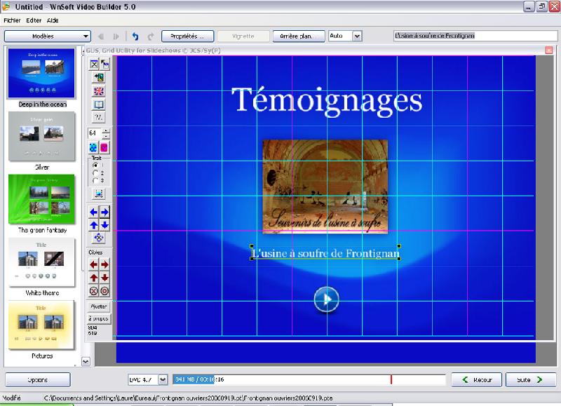Click the text field showing L'usine à soufre de Frontignan

(475, 36)
